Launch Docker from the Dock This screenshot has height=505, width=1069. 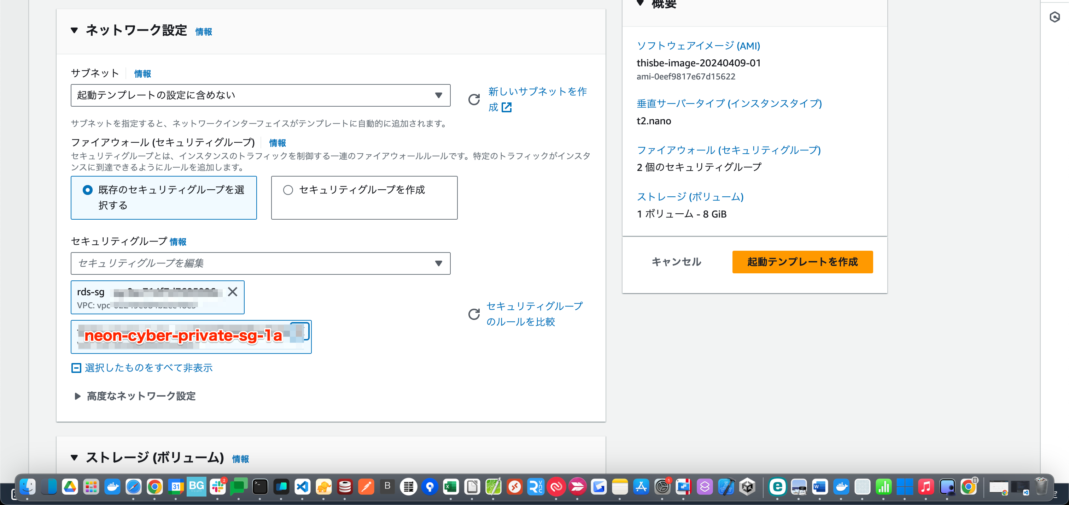pos(112,487)
